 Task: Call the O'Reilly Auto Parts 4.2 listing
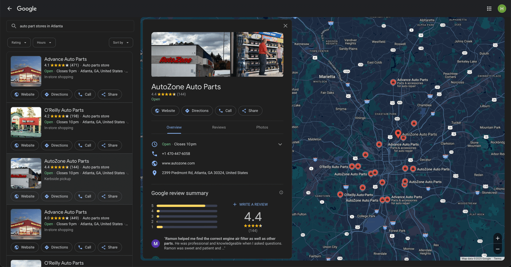coord(85,146)
